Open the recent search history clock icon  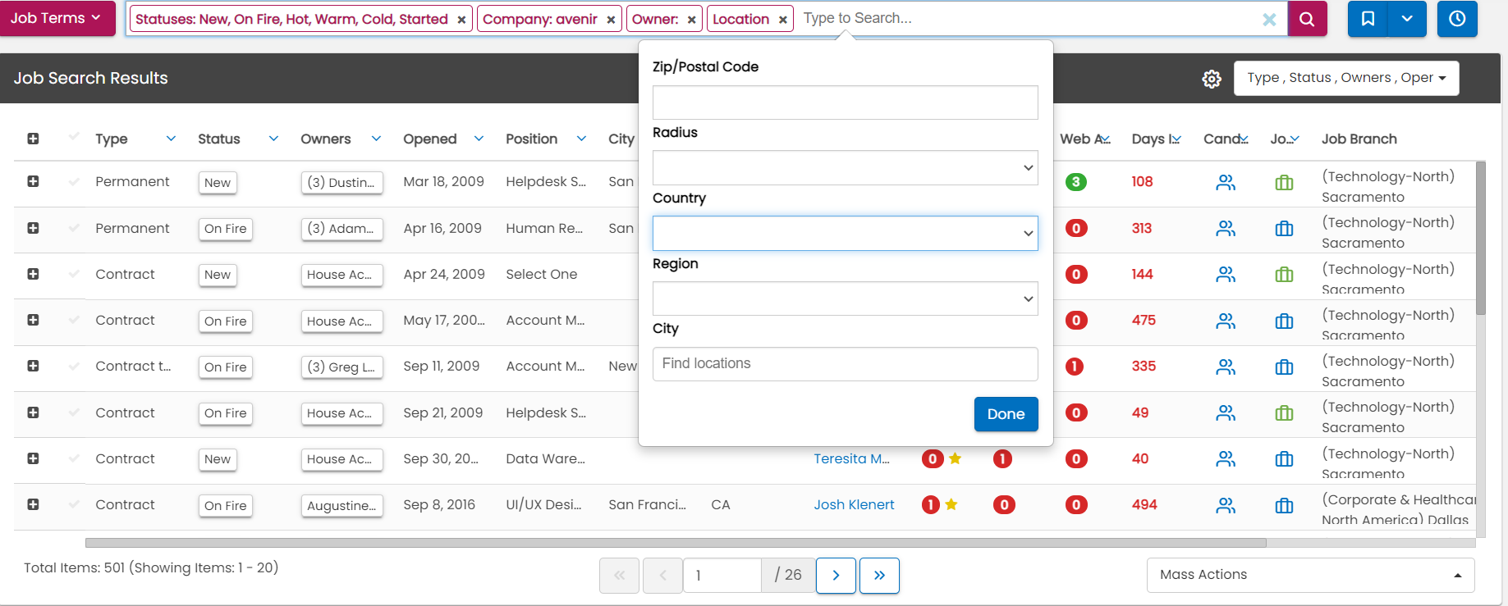point(1457,19)
